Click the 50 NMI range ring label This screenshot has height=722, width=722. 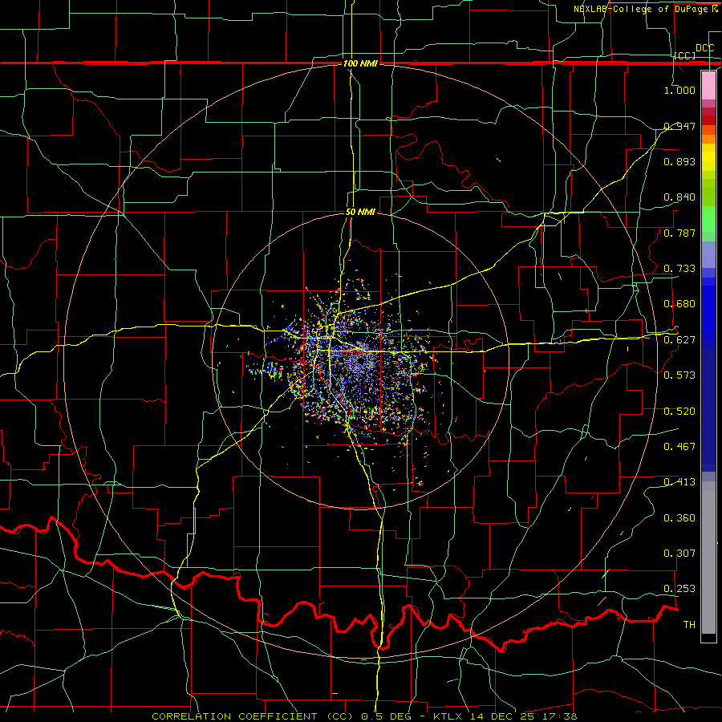pos(360,212)
